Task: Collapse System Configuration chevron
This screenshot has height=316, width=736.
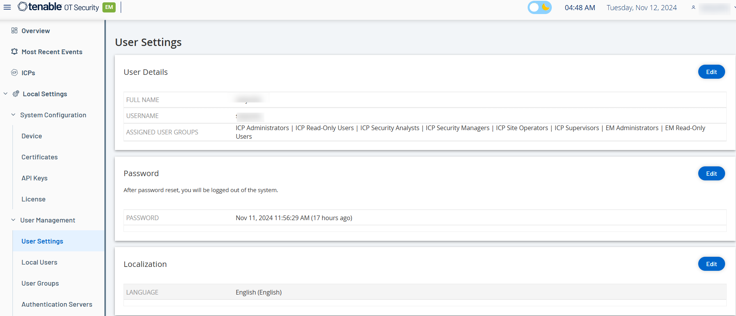Action: pyautogui.click(x=13, y=115)
